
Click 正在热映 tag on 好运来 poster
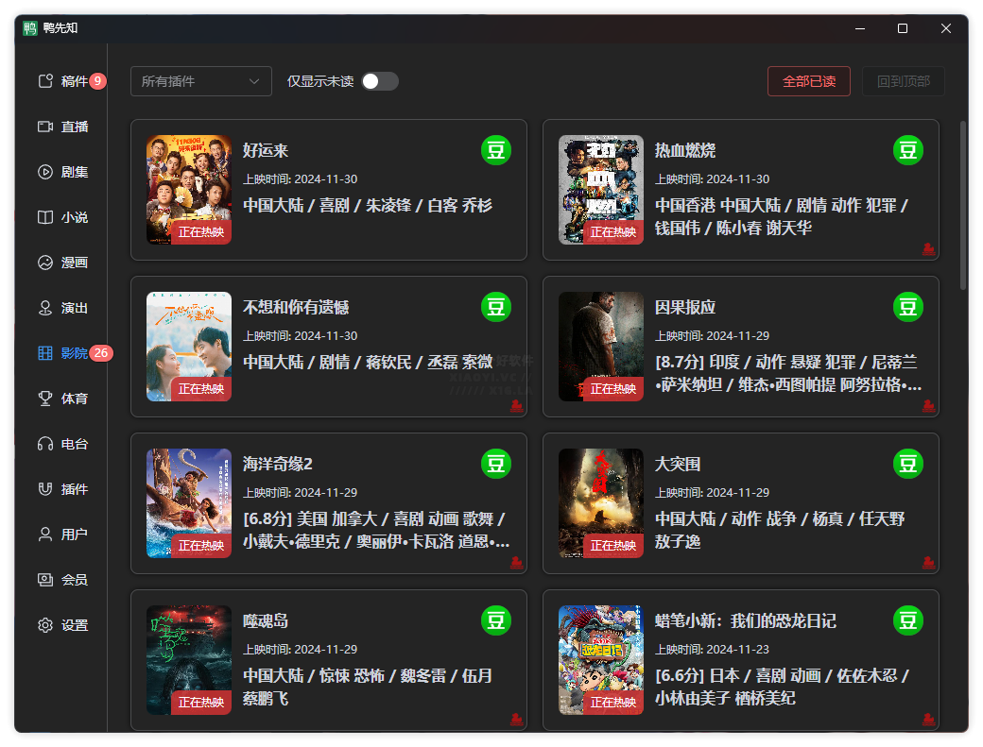click(x=201, y=232)
